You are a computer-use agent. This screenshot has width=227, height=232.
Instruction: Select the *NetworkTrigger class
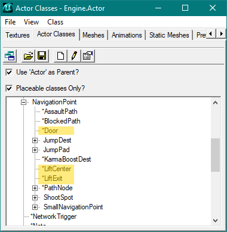[53, 216]
